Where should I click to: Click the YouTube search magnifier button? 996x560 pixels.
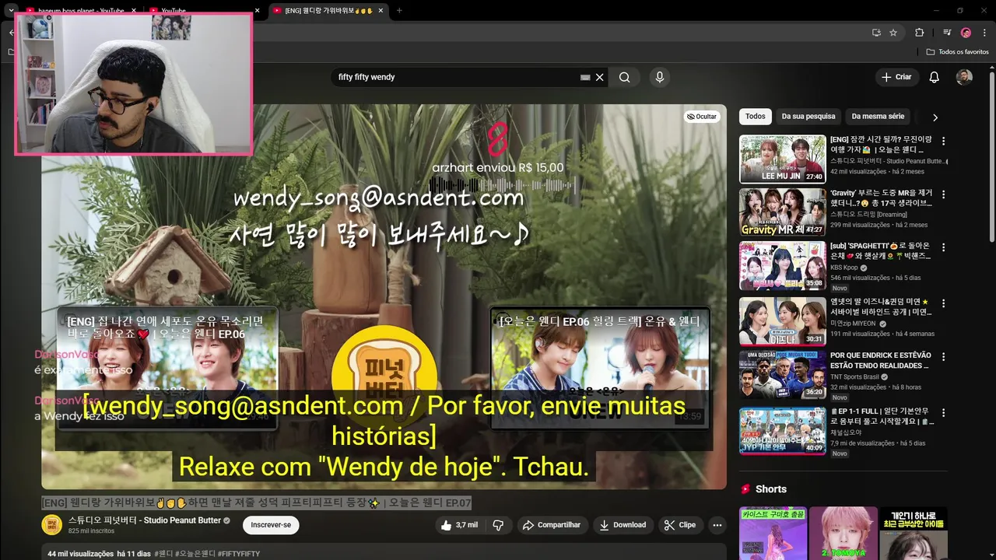pyautogui.click(x=624, y=77)
